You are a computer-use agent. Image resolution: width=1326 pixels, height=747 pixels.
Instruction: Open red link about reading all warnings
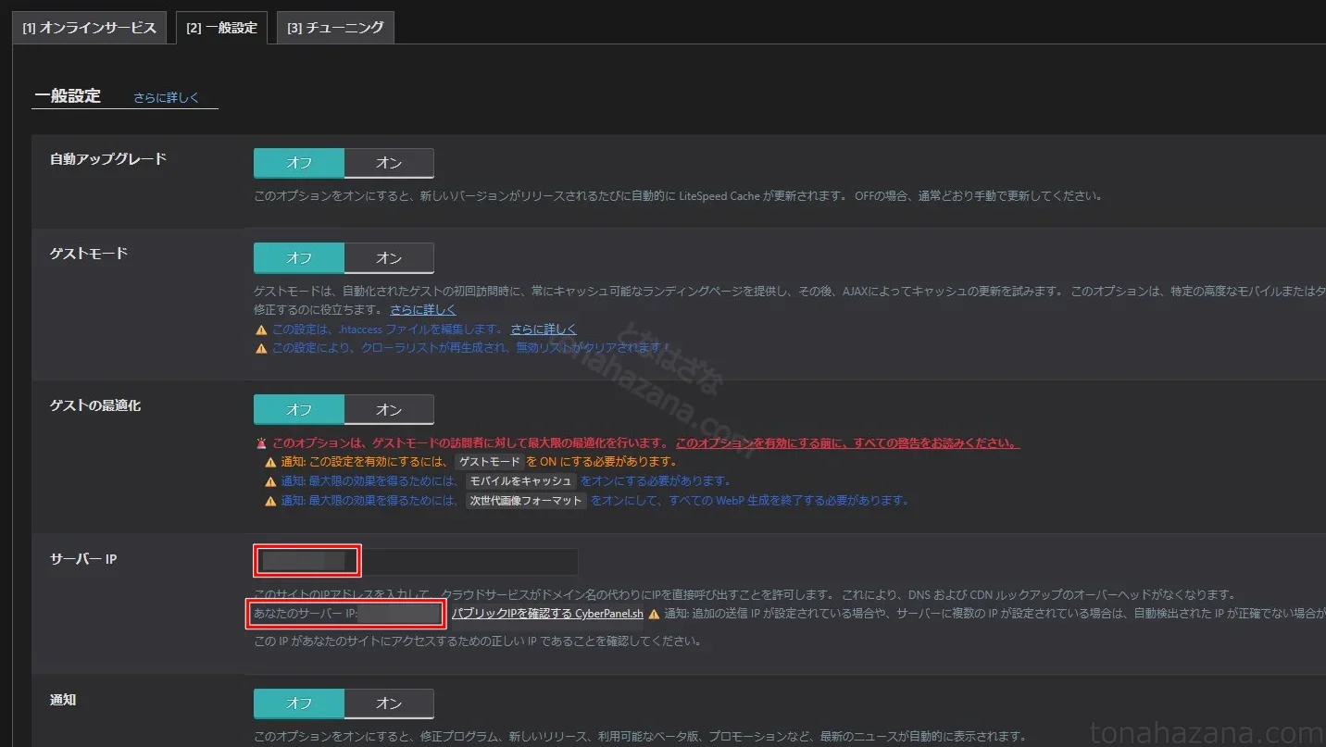click(847, 442)
